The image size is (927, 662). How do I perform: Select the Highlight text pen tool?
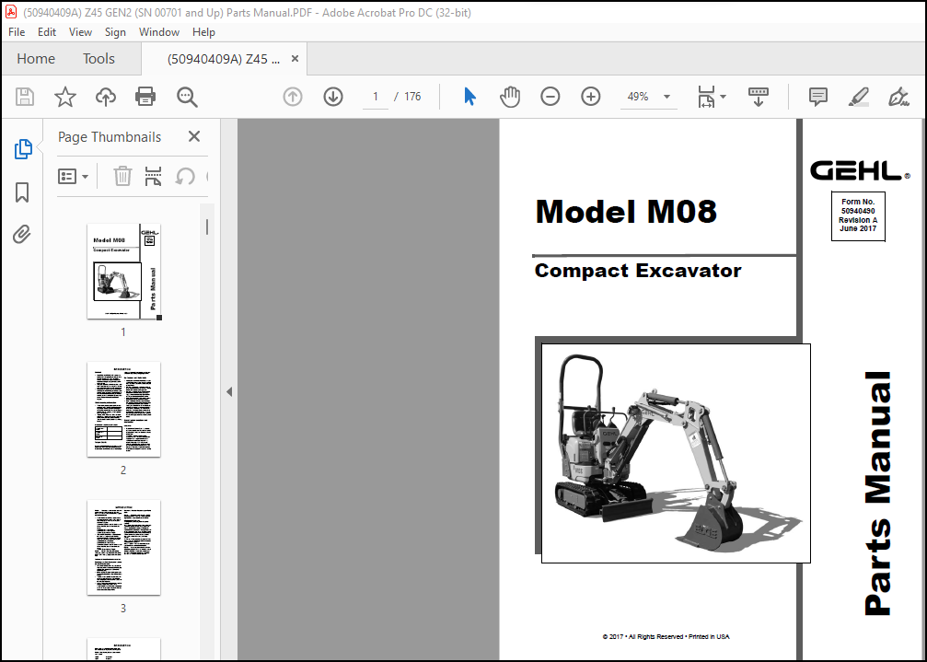coord(859,97)
